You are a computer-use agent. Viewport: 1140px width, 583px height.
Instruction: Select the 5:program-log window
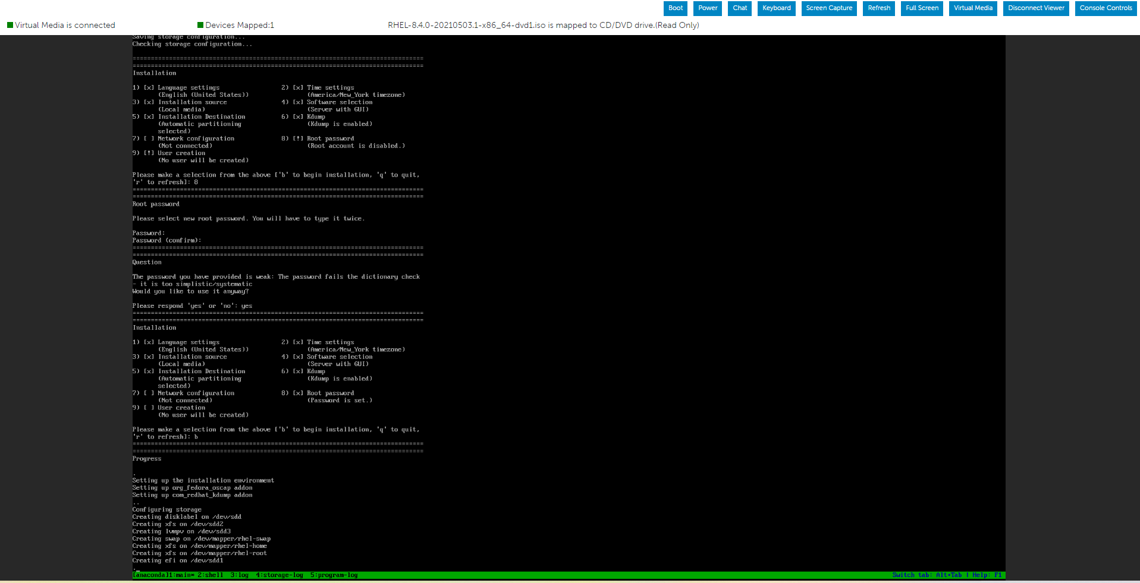(334, 575)
